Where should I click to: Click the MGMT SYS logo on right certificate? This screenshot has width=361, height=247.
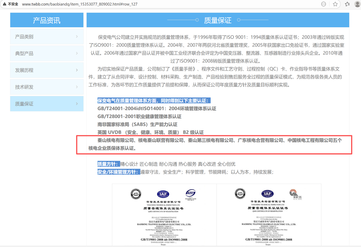(295, 195)
